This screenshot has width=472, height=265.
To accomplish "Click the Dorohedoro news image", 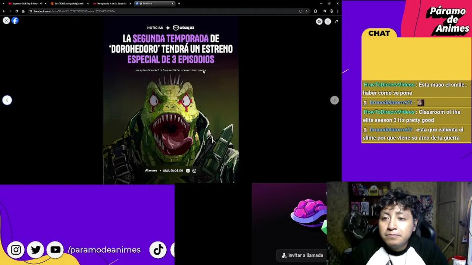I will (x=171, y=100).
